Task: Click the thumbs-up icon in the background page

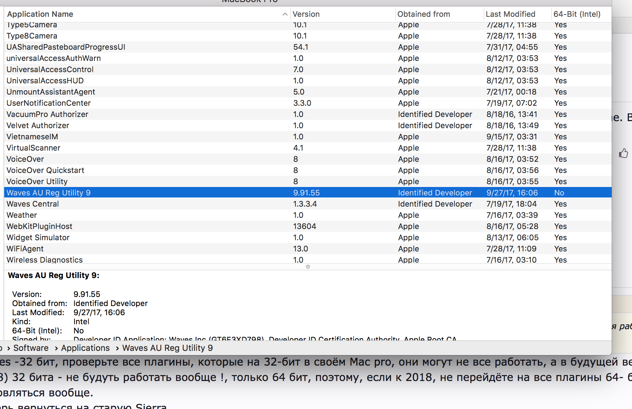Action: click(624, 153)
